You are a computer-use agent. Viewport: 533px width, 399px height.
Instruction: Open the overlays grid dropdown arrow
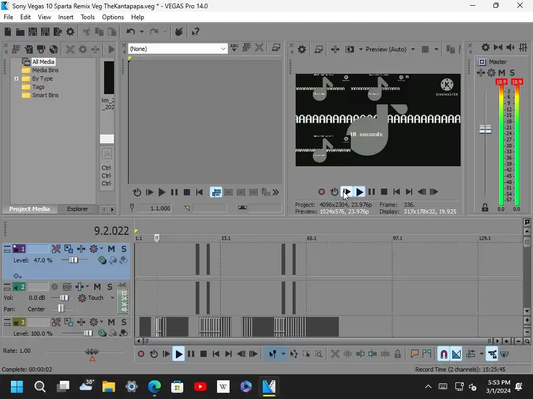tap(436, 49)
